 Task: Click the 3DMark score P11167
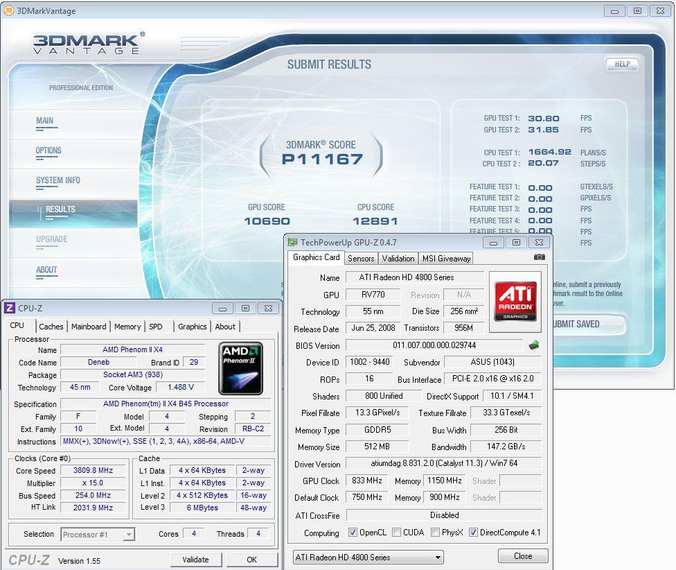point(323,159)
